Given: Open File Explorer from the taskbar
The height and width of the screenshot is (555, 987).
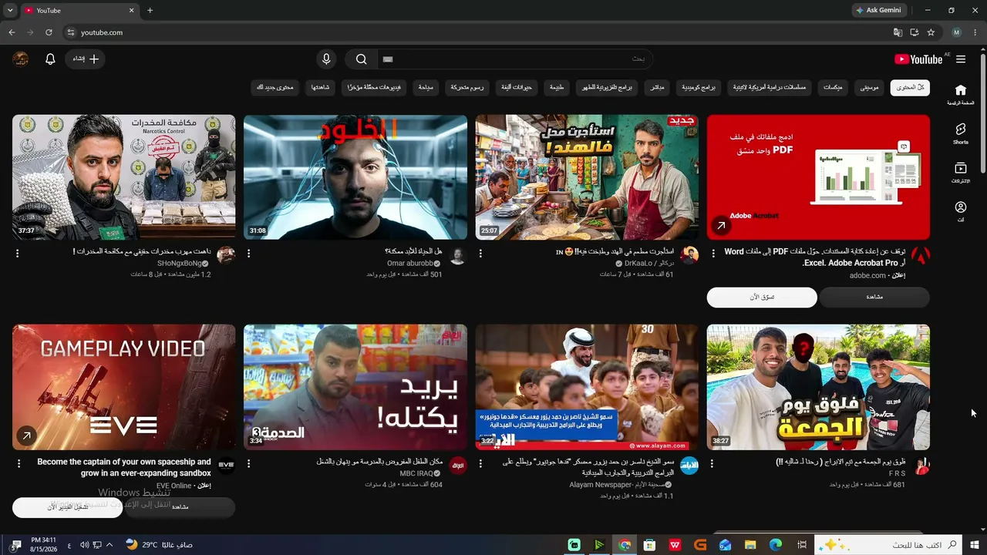Looking at the screenshot, I should [x=750, y=545].
